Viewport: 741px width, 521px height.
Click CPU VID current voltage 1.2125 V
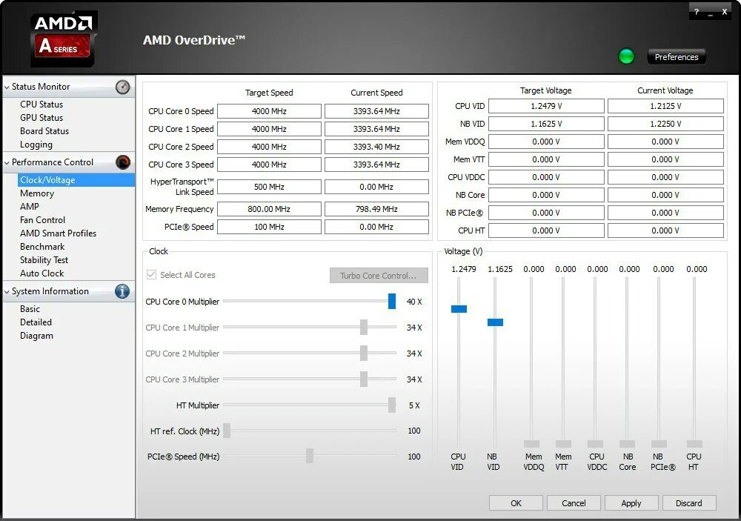pyautogui.click(x=665, y=106)
